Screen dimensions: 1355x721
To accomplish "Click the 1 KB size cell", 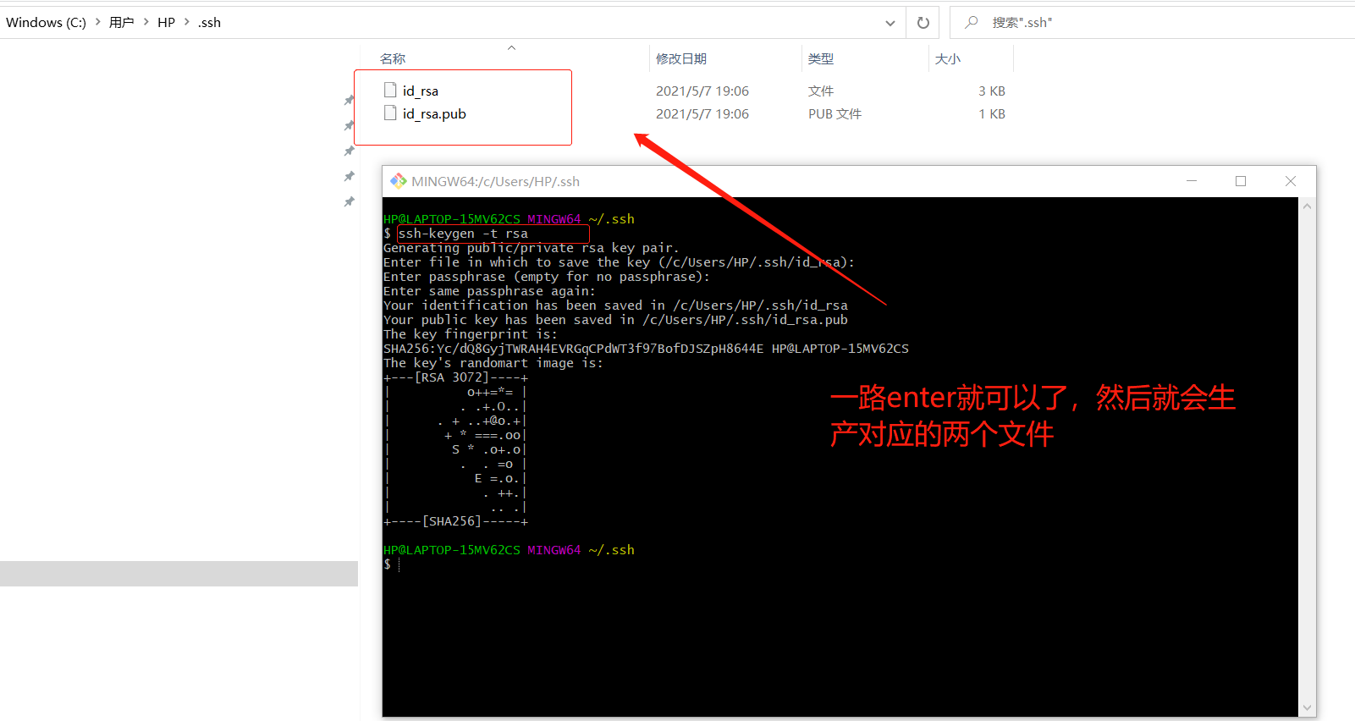I will [992, 113].
